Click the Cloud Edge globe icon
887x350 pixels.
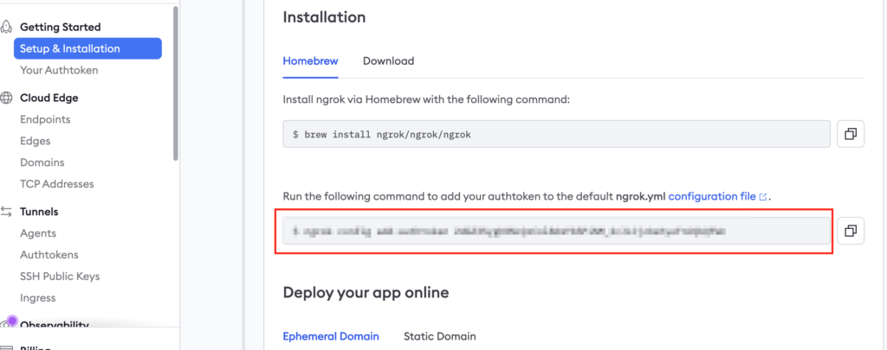[6, 98]
